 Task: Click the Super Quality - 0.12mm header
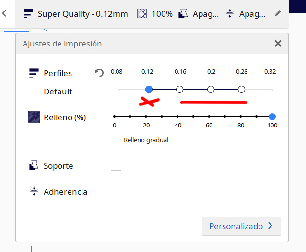[x=82, y=14]
